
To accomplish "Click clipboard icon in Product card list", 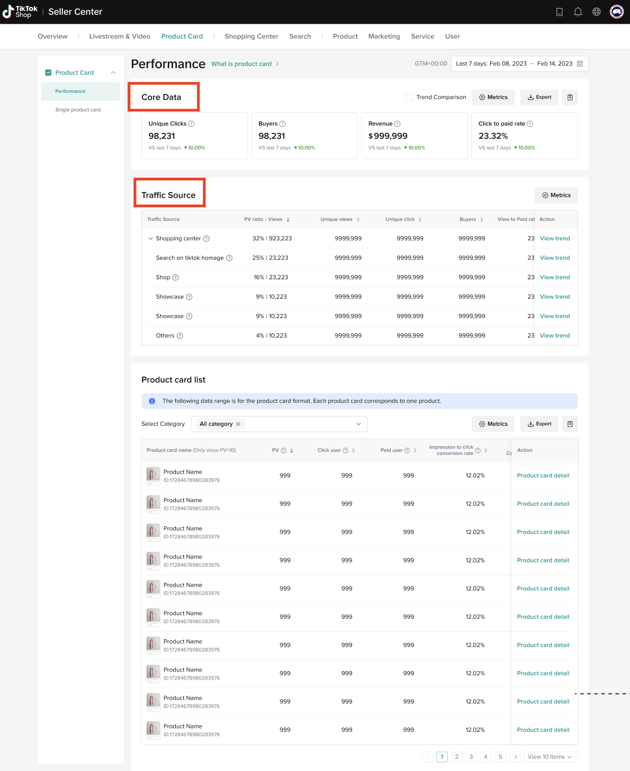I will tap(570, 424).
